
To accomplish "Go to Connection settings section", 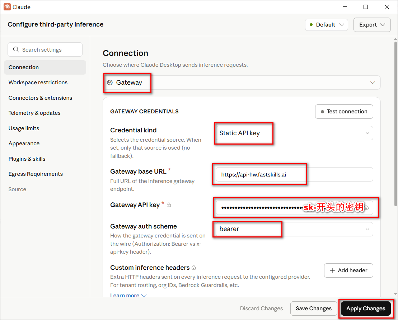I will click(45, 67).
